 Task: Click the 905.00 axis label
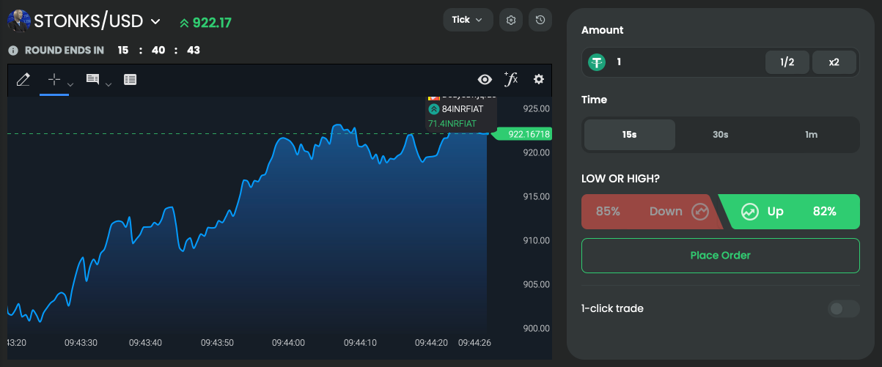537,284
